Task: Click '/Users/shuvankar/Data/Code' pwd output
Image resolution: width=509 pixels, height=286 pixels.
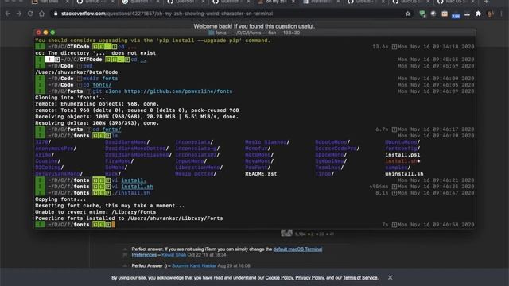Action: point(76,72)
